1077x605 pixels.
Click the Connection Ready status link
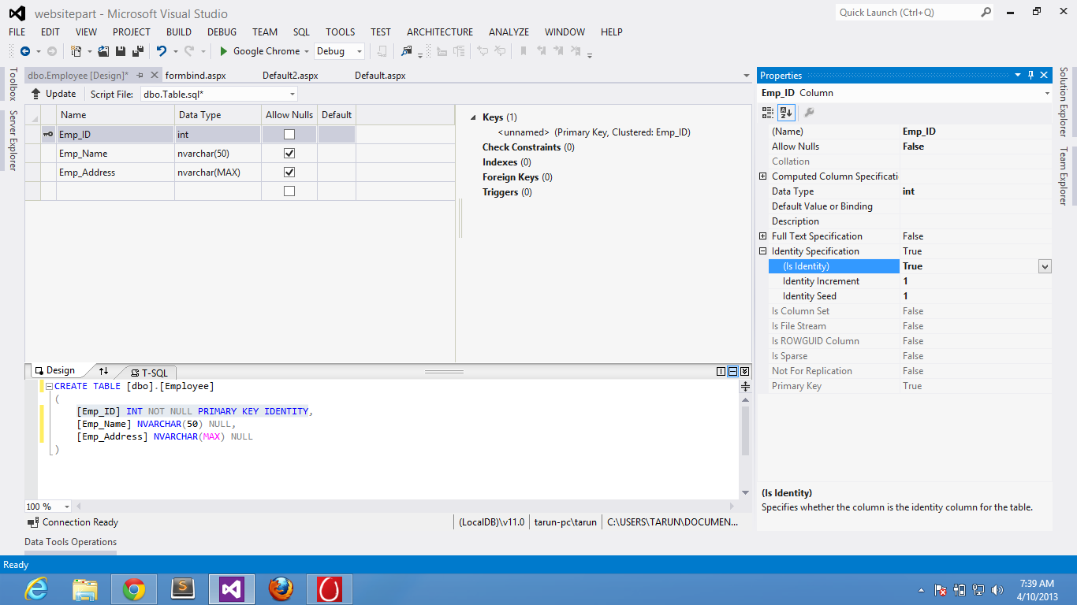point(78,521)
